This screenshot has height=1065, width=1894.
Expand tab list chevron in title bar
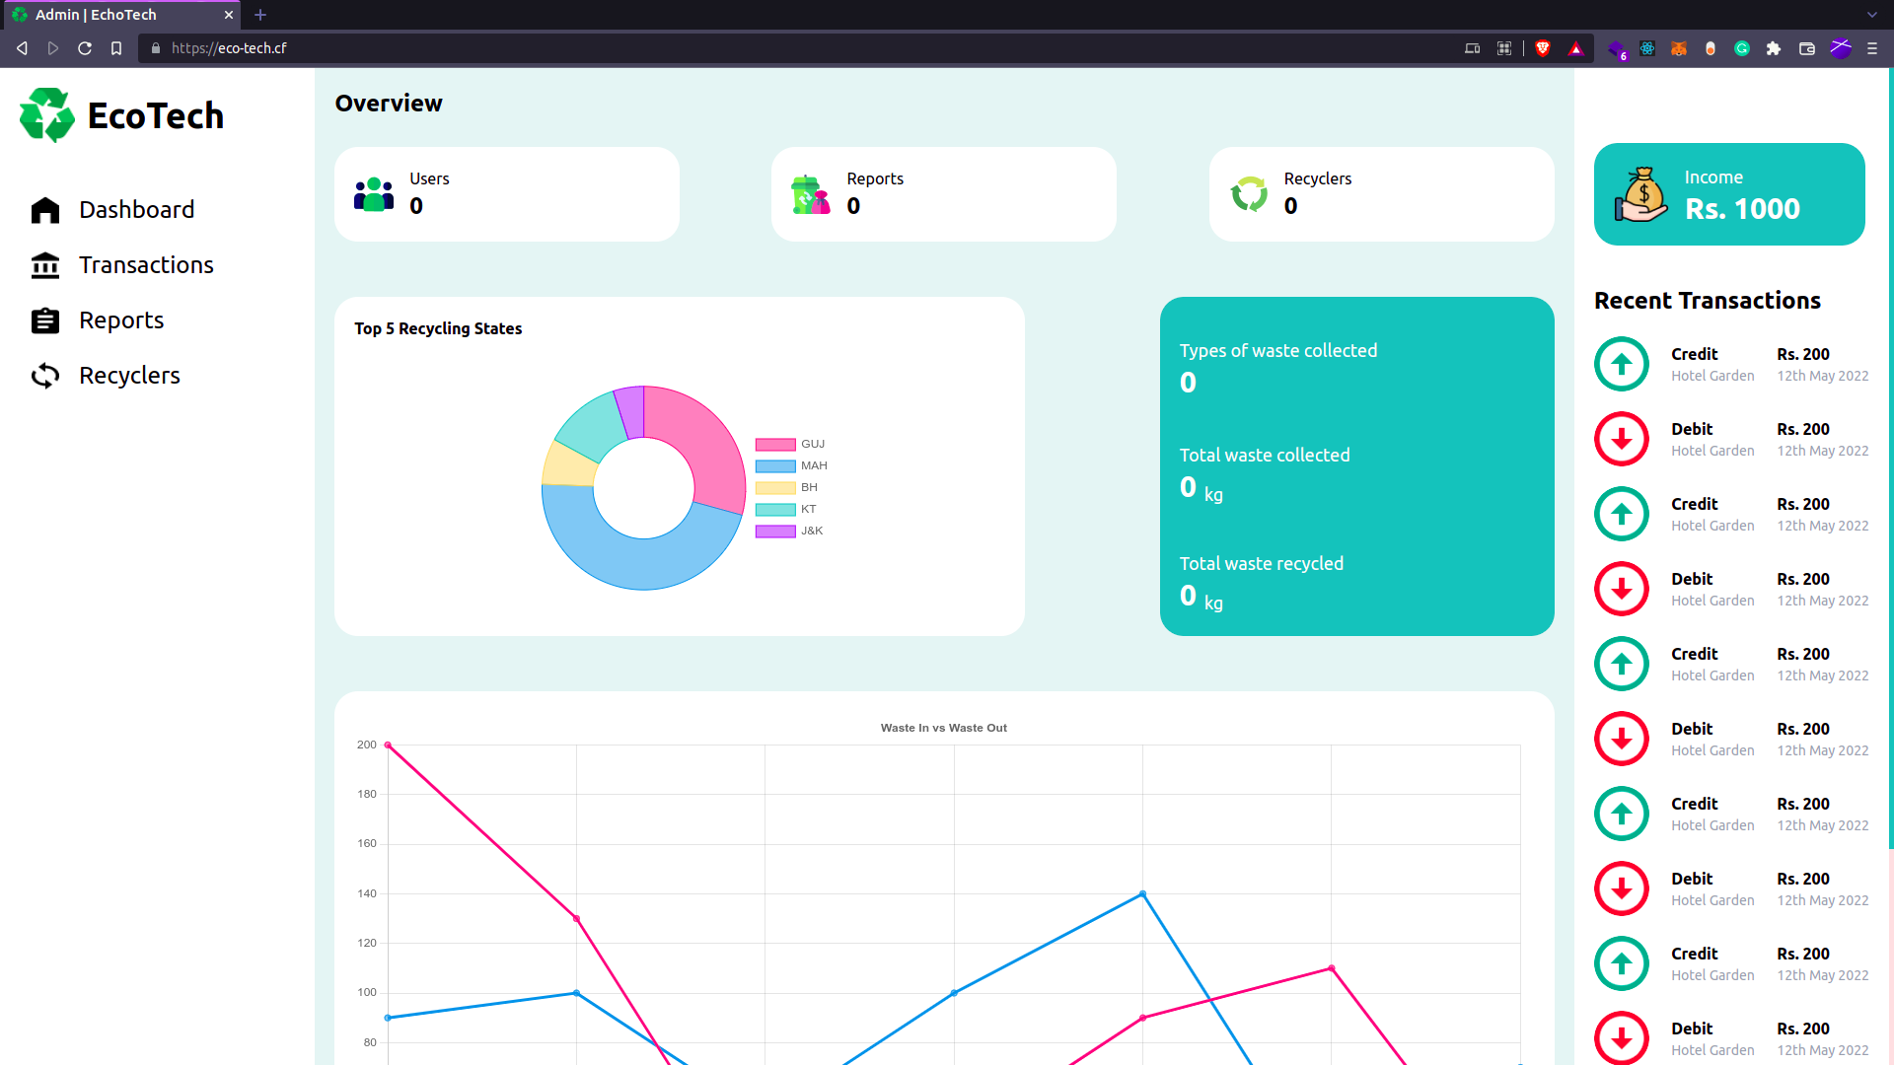tap(1871, 15)
